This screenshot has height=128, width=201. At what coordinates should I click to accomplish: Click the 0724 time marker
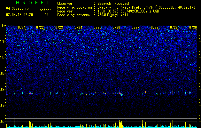78,28
